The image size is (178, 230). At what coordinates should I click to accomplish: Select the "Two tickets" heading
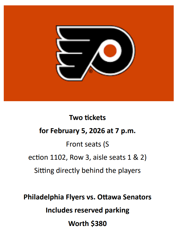(x=88, y=118)
